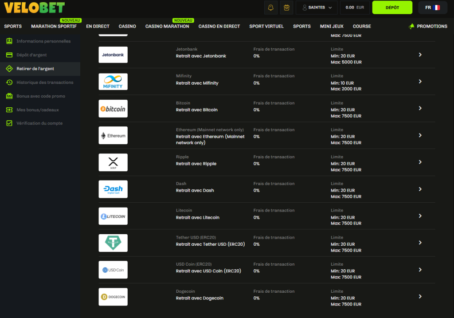
Task: Open the FR language selector
Action: [x=432, y=8]
